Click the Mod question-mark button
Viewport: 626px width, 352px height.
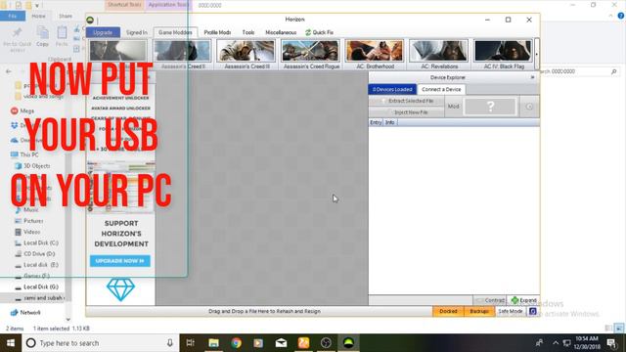pos(490,107)
